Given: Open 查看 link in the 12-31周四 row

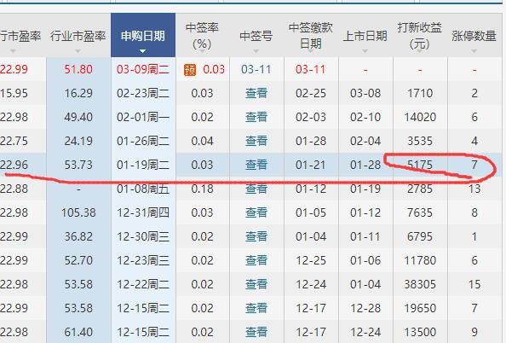Looking at the screenshot, I should (256, 212).
